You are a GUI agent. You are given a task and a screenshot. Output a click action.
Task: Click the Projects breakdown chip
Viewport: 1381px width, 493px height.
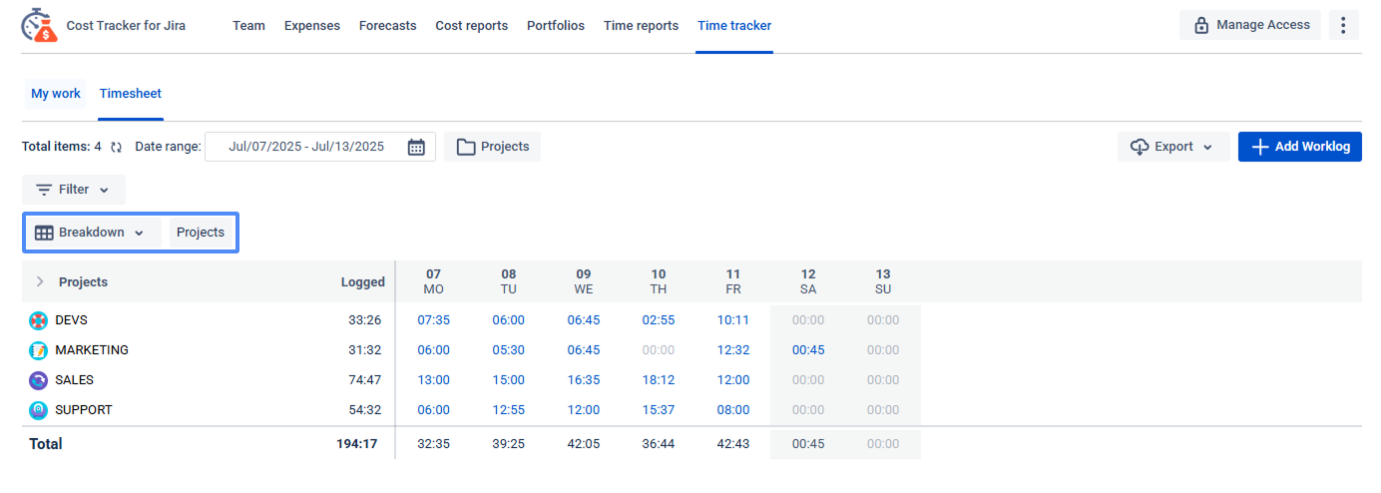(x=201, y=233)
